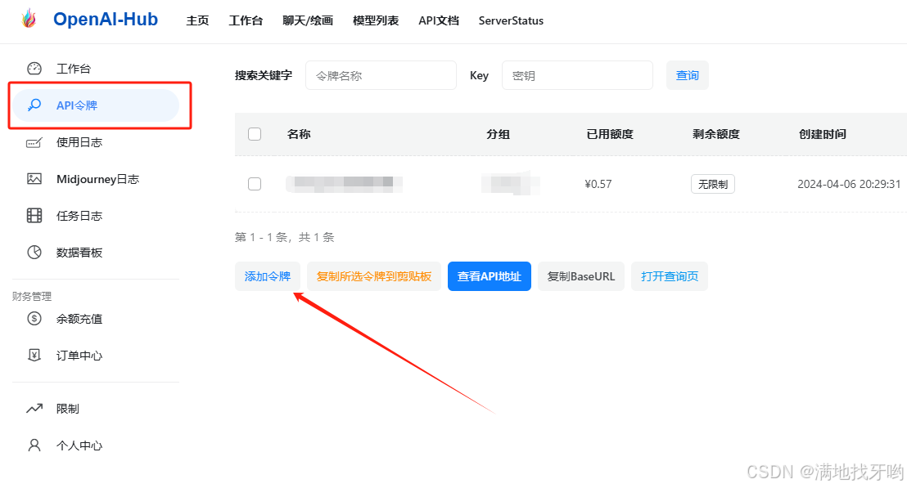Viewport: 907px width, 488px height.
Task: Click the ¥0.57 used quota cell
Action: point(598,184)
